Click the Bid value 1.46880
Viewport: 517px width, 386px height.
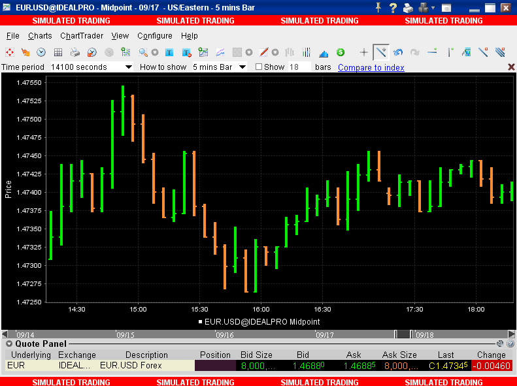[x=309, y=366]
